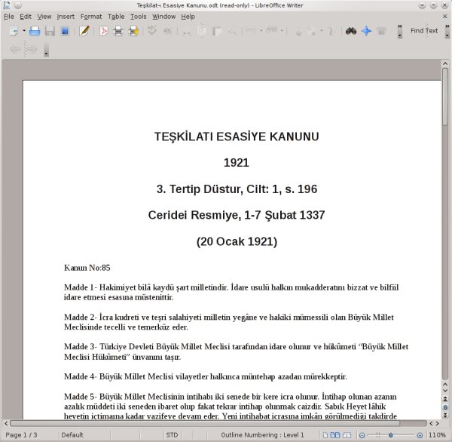Screen dimensions: 452x442
Task: Click the zoom slider handle
Action: pyautogui.click(x=390, y=434)
